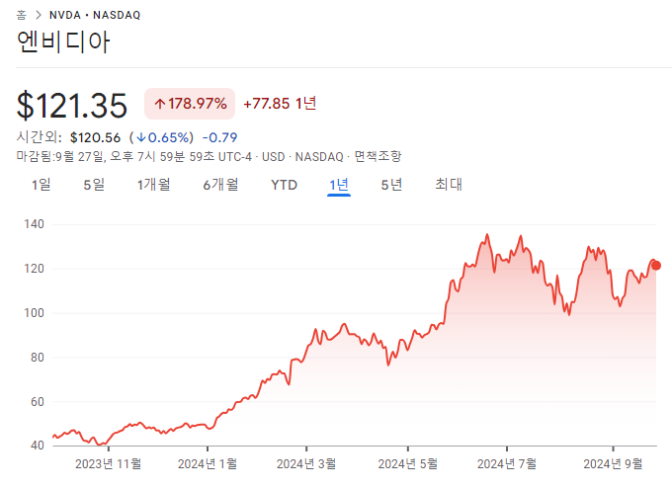Show the 최대 chart range
Screen dimensions: 672x489
pos(449,185)
